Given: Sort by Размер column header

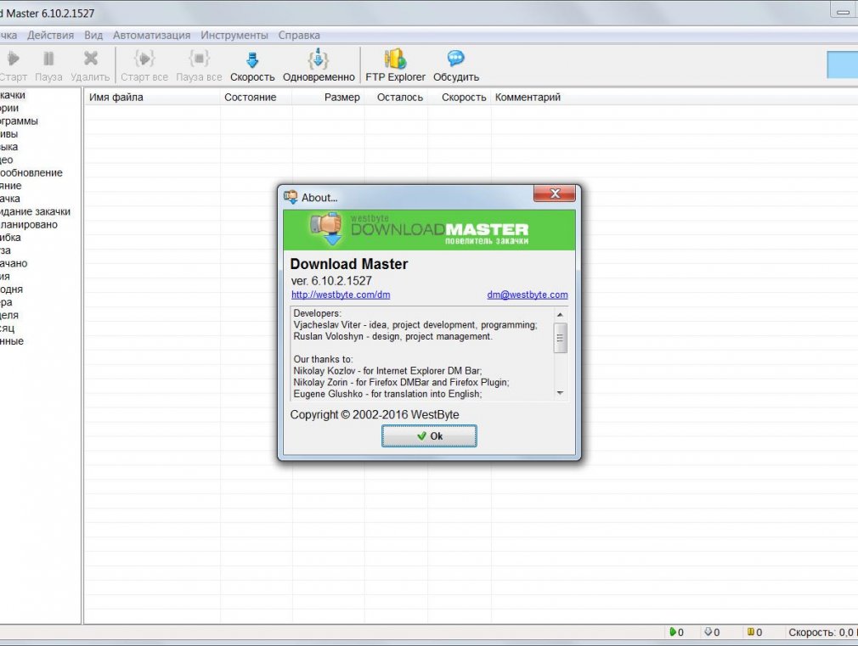Looking at the screenshot, I should coord(328,98).
